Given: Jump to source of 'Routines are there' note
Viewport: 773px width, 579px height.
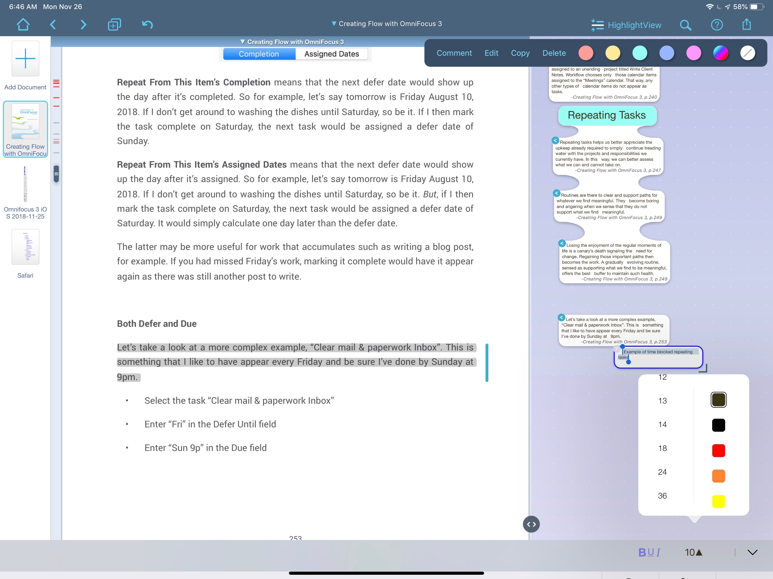Looking at the screenshot, I should [x=557, y=193].
